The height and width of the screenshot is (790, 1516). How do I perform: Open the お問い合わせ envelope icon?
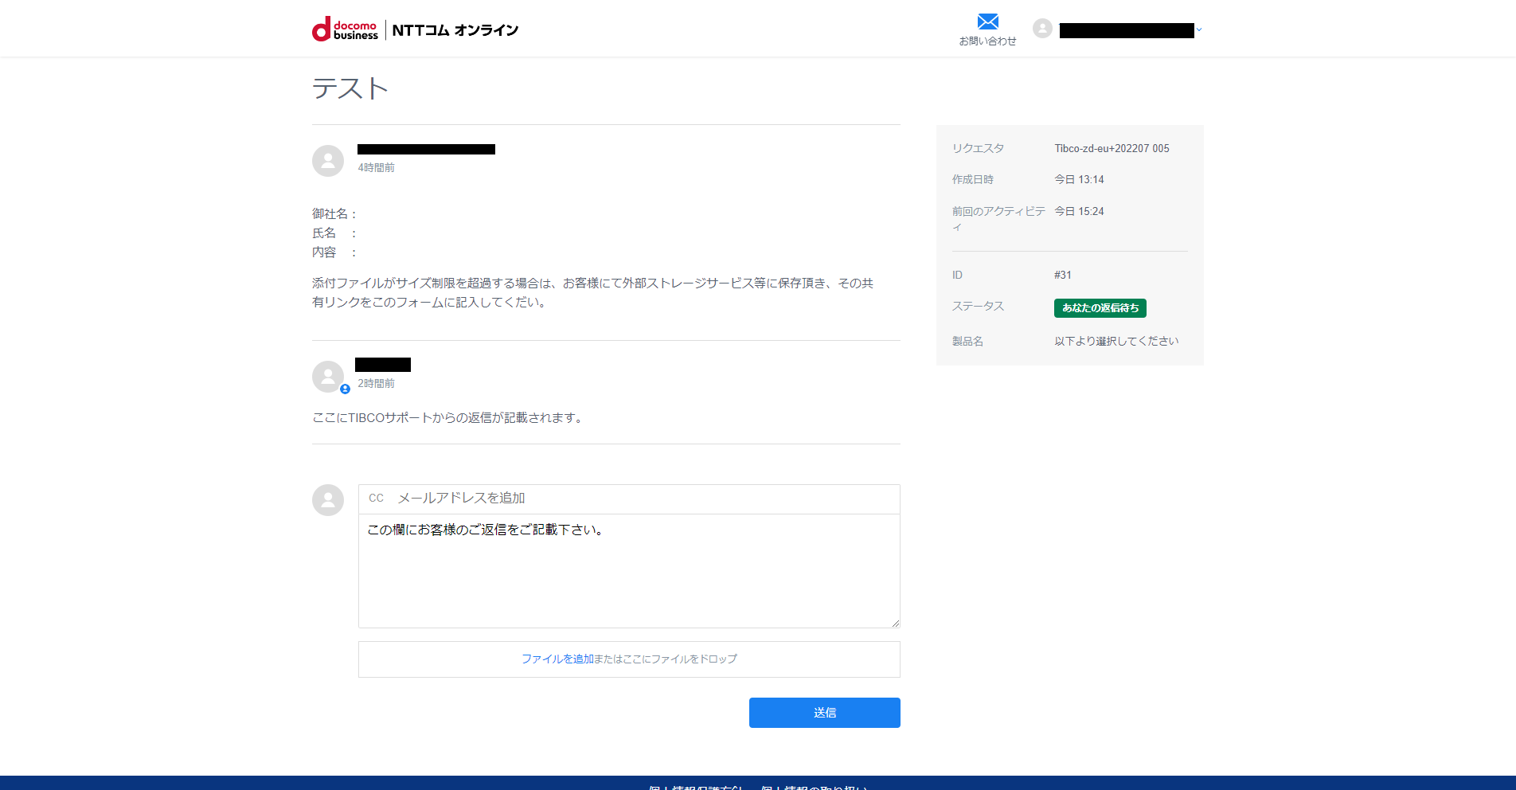coord(987,21)
